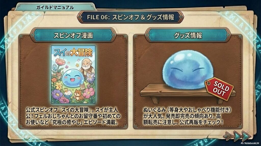Viewport: 261px width, 146px height.
Task: Open the グッズ情報 section header
Action: click(188, 35)
